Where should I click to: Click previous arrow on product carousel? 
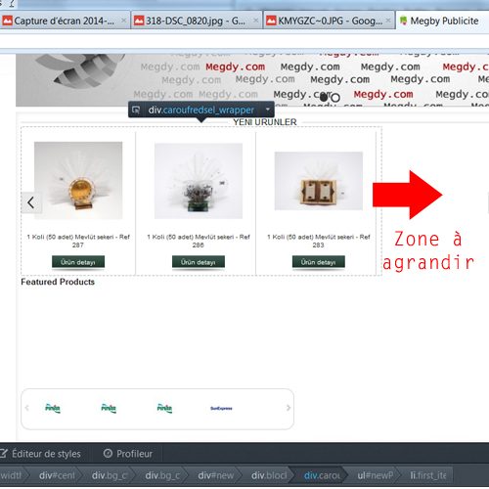point(31,202)
